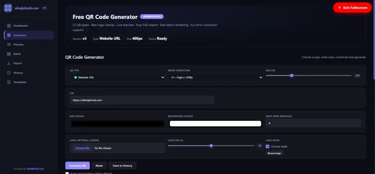The width and height of the screenshot is (375, 174).
Task: Click the size value 400 badge
Action: coord(357,75)
